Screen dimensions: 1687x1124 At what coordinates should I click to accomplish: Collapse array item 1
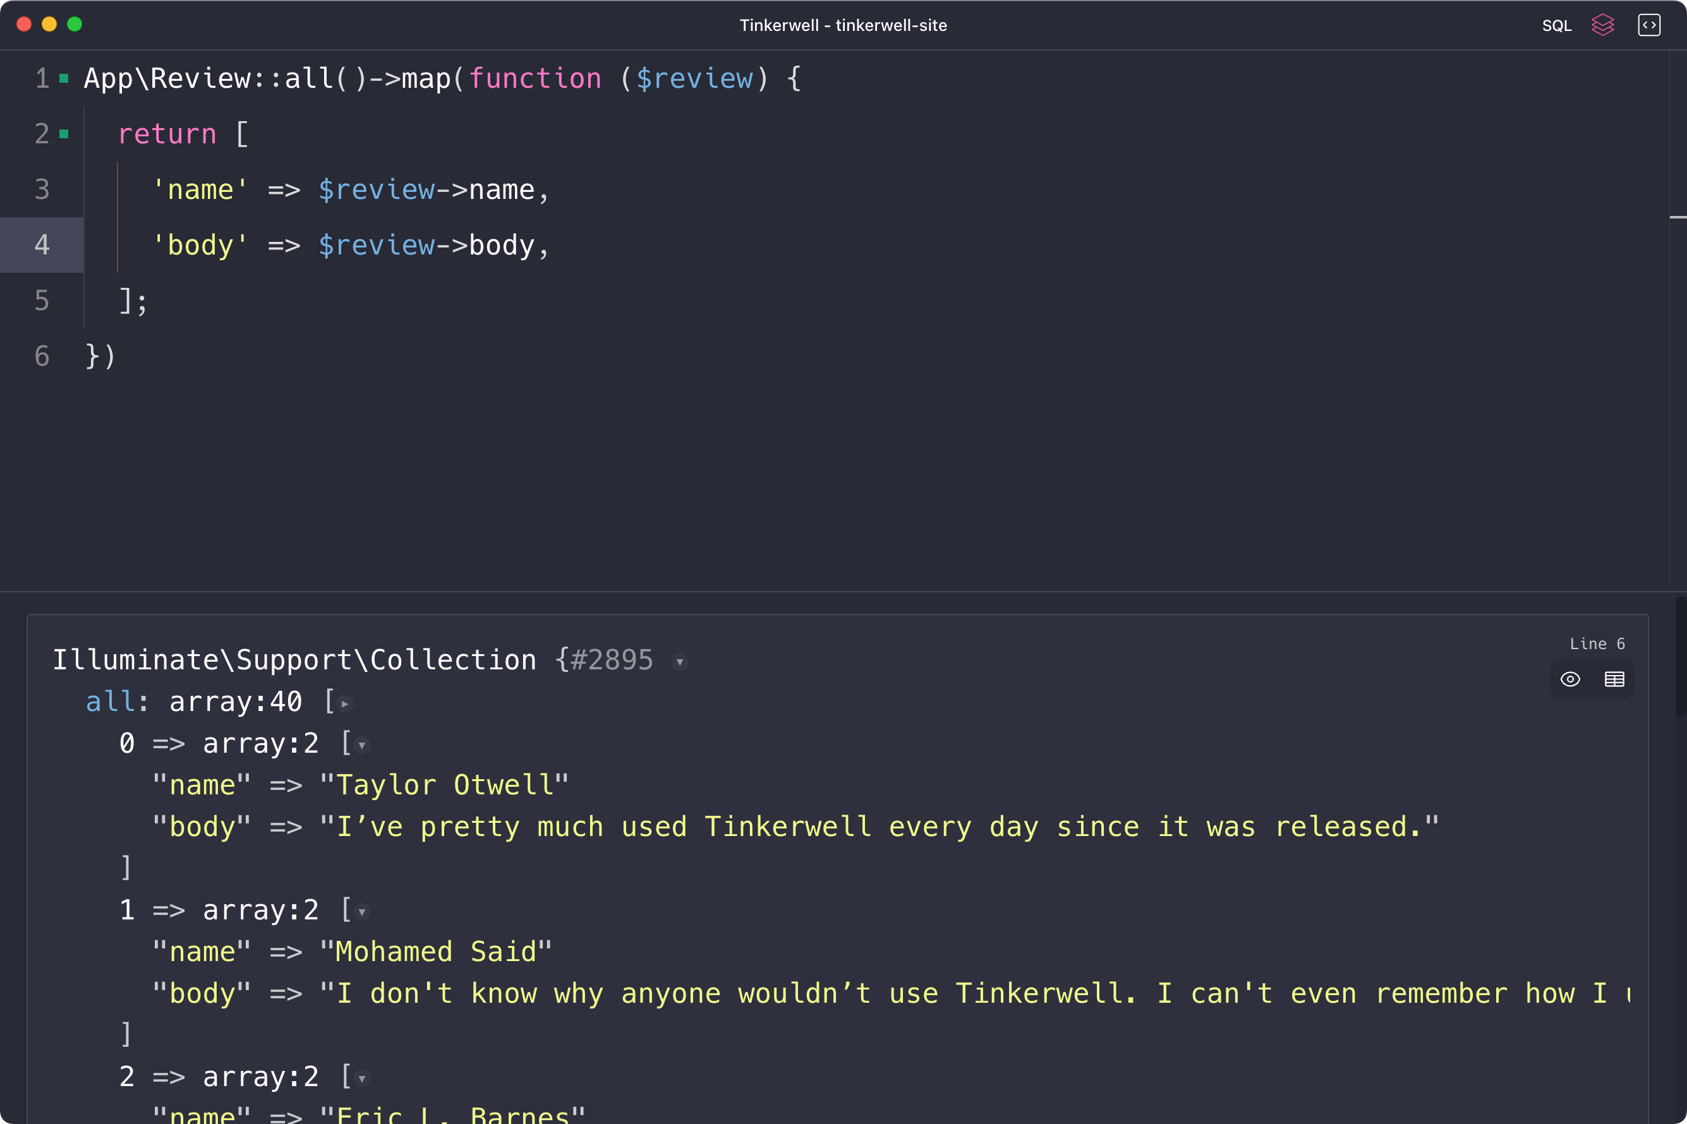coord(361,912)
